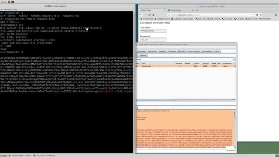
Task: Open the Burp Project options tab
Action: (194, 51)
